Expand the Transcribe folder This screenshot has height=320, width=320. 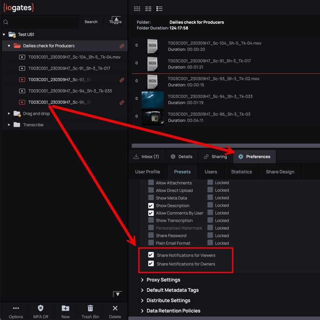(x=9, y=125)
